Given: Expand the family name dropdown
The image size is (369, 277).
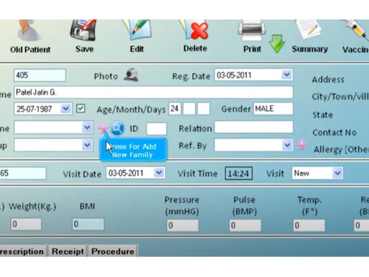Looking at the screenshot, I should pos(87,127).
